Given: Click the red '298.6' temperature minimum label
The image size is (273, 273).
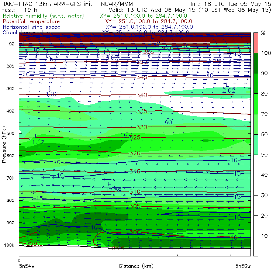Looking at the screenshot, I should point(116,248).
